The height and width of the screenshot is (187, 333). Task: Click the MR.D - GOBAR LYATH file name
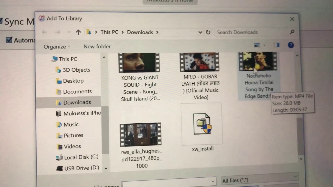tap(201, 87)
